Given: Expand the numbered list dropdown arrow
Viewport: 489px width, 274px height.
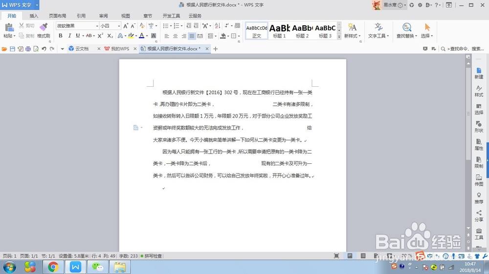Looking at the screenshot, I should (x=181, y=26).
